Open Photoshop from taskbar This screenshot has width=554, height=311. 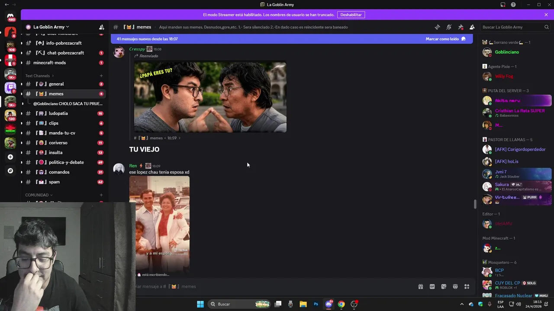coord(316,304)
